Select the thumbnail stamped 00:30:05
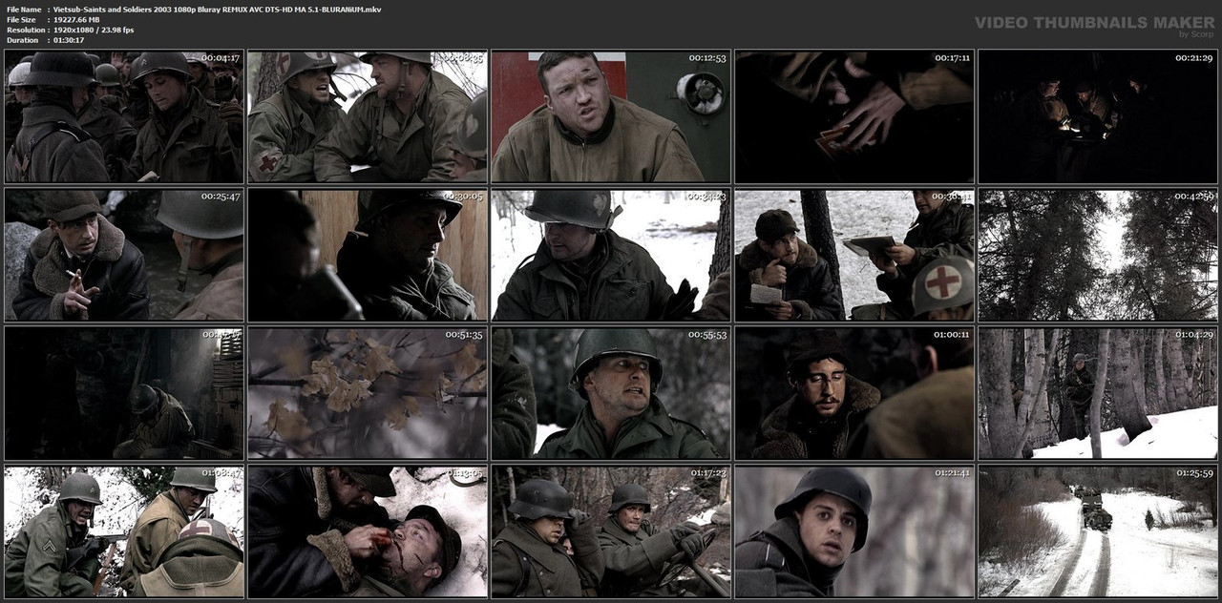1222x603 pixels. coord(368,255)
